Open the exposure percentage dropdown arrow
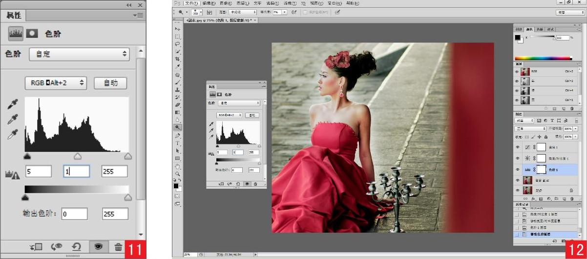The image size is (587, 259). [285, 12]
